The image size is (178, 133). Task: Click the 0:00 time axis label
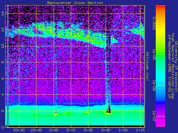[x=54, y=130]
